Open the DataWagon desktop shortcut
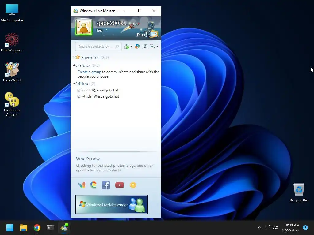Viewport: 314px width, 235px height. point(12,42)
